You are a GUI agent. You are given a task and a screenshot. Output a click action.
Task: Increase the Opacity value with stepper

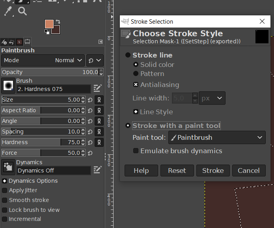(101, 70)
